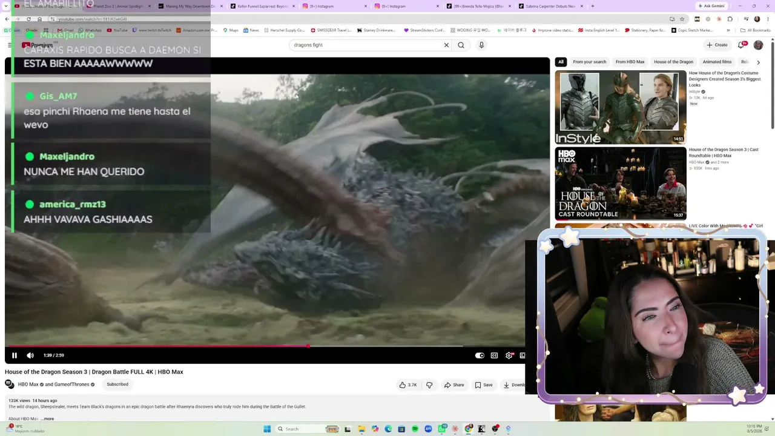Viewport: 775px width, 436px height.
Task: Open the Ask Gemini button
Action: (711, 6)
